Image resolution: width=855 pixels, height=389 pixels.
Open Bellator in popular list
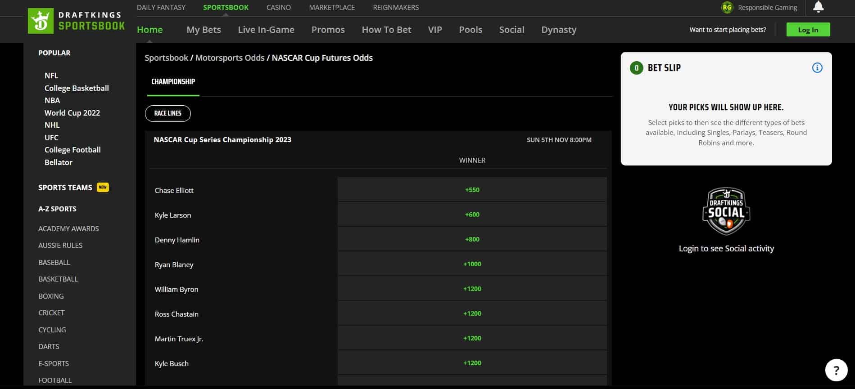[59, 162]
